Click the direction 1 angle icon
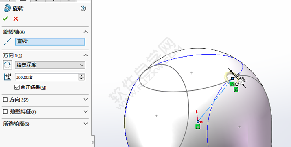The image size is (291, 147). [7, 77]
